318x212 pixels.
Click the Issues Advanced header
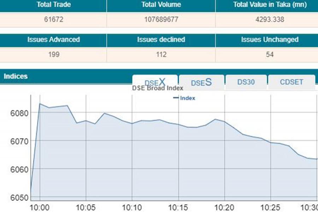point(53,40)
